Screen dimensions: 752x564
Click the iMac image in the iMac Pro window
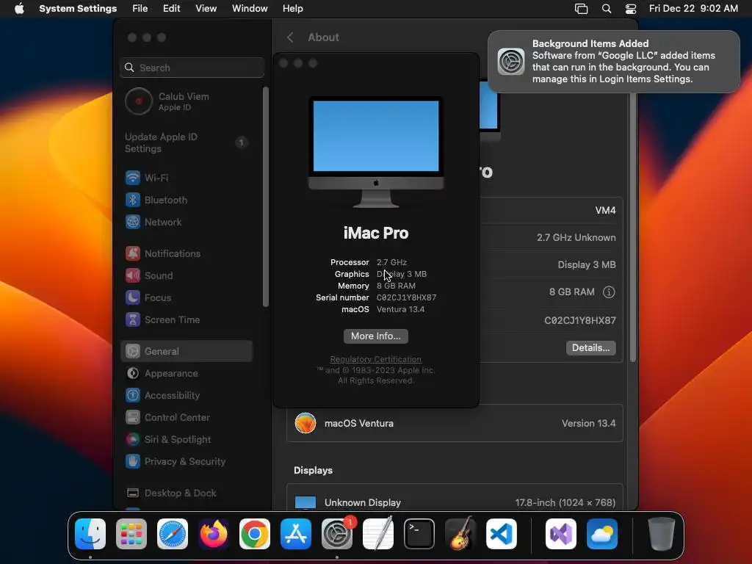(x=376, y=152)
